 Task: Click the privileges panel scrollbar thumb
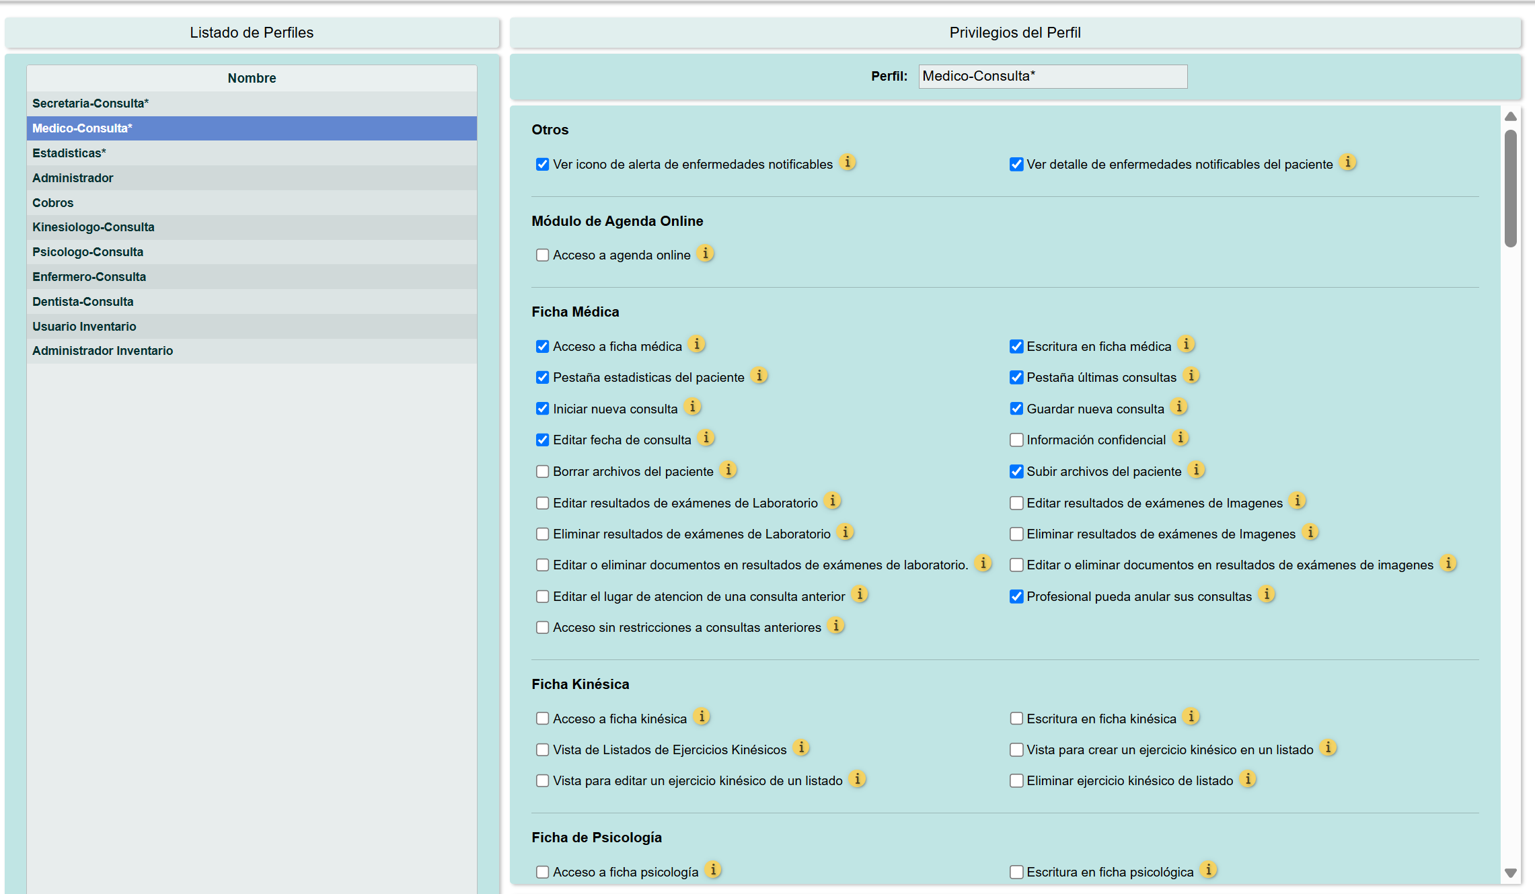[1511, 188]
